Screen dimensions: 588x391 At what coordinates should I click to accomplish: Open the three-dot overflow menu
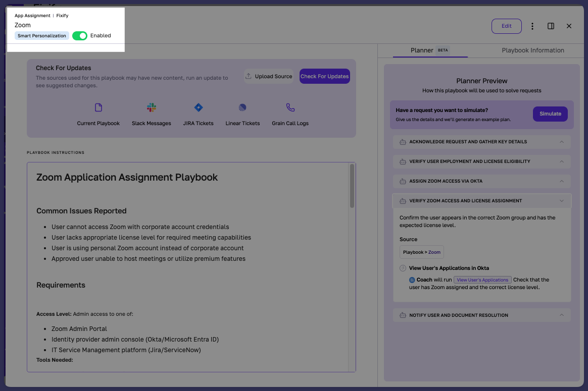532,26
